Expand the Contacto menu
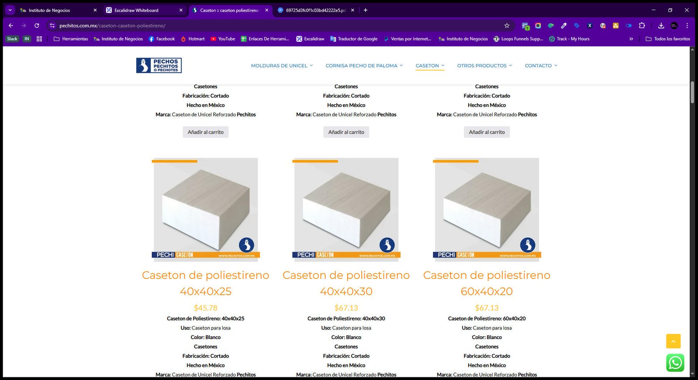The height and width of the screenshot is (380, 698). [541, 66]
